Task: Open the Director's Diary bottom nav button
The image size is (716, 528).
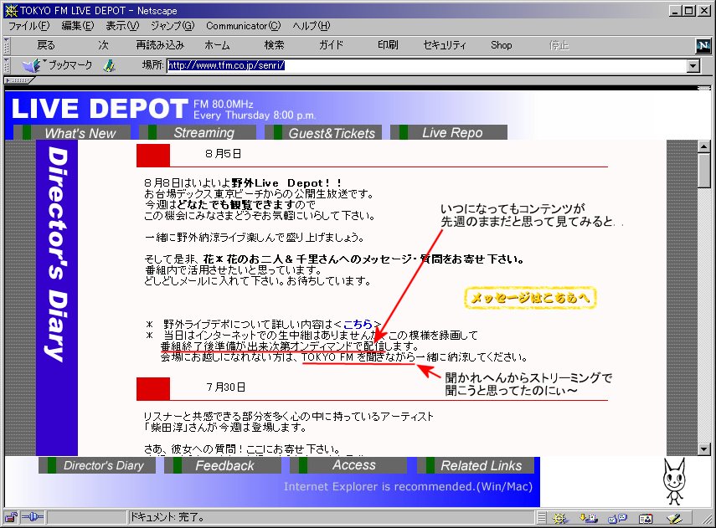Action: click(97, 465)
